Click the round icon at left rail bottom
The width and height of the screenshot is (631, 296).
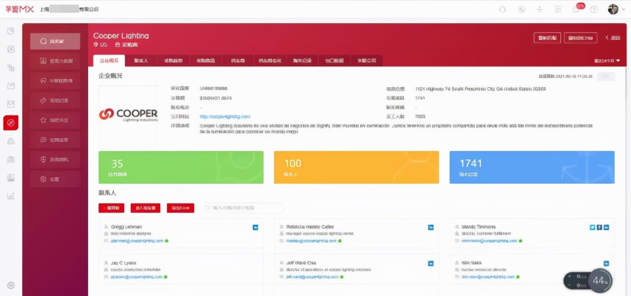pyautogui.click(x=11, y=286)
